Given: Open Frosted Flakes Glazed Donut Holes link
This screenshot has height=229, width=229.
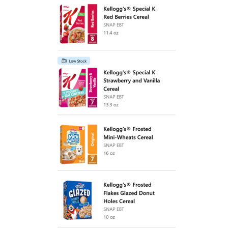Looking at the screenshot, I should click(x=129, y=193).
